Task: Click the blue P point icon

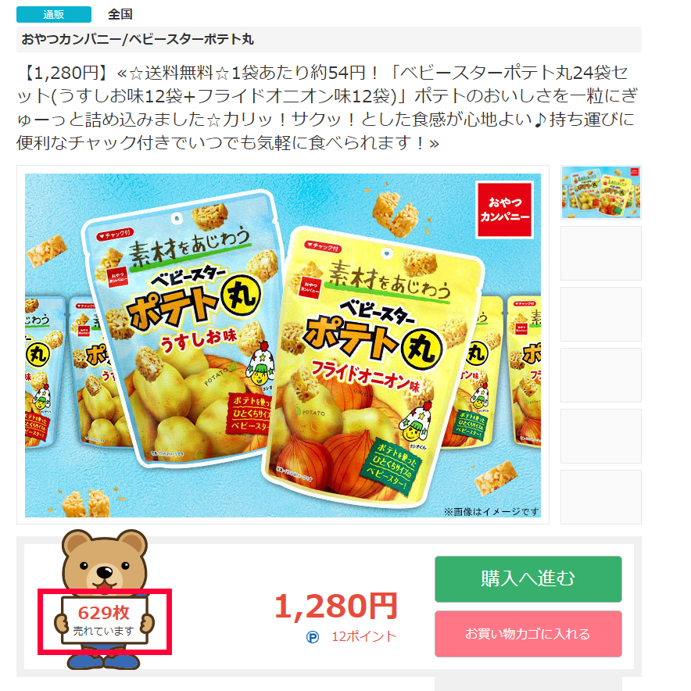Action: click(313, 637)
